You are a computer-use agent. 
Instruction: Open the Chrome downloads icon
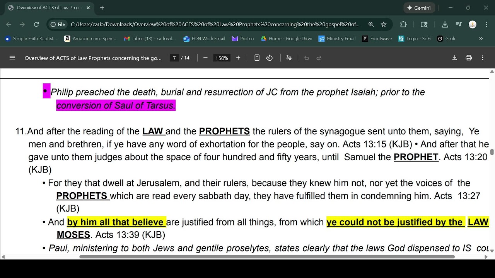point(445,24)
